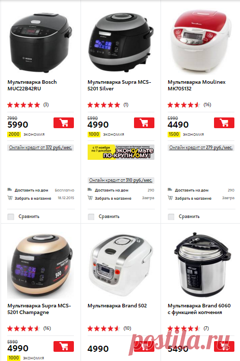Open the Moulinex red multicooker image

pos(200,40)
